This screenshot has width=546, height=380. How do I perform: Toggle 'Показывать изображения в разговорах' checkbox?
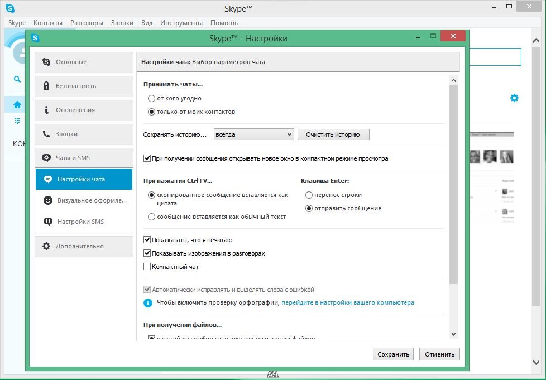[x=147, y=253]
